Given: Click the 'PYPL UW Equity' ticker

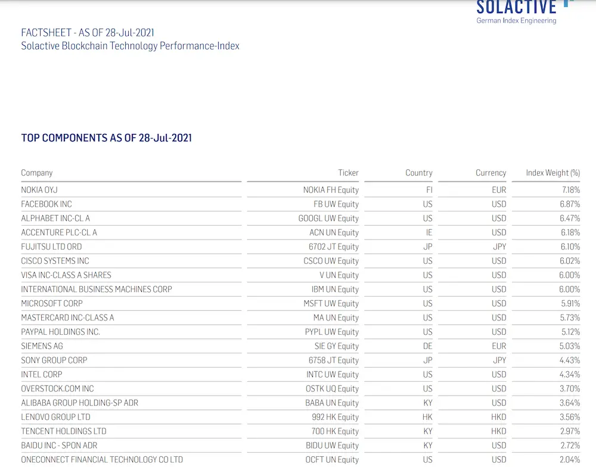Looking at the screenshot, I should (x=332, y=332).
